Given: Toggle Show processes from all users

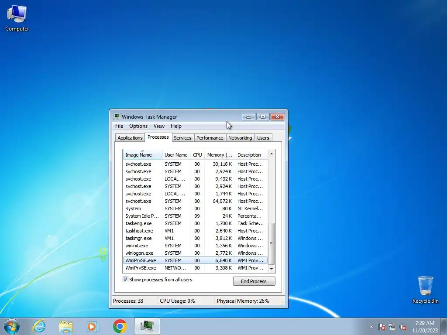Looking at the screenshot, I should (157, 280).
